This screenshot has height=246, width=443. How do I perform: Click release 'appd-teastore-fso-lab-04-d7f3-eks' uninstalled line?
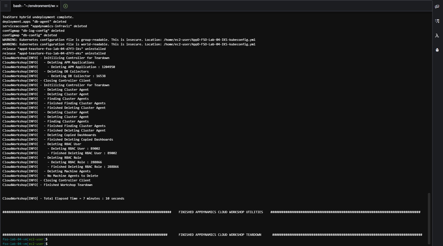point(54,53)
